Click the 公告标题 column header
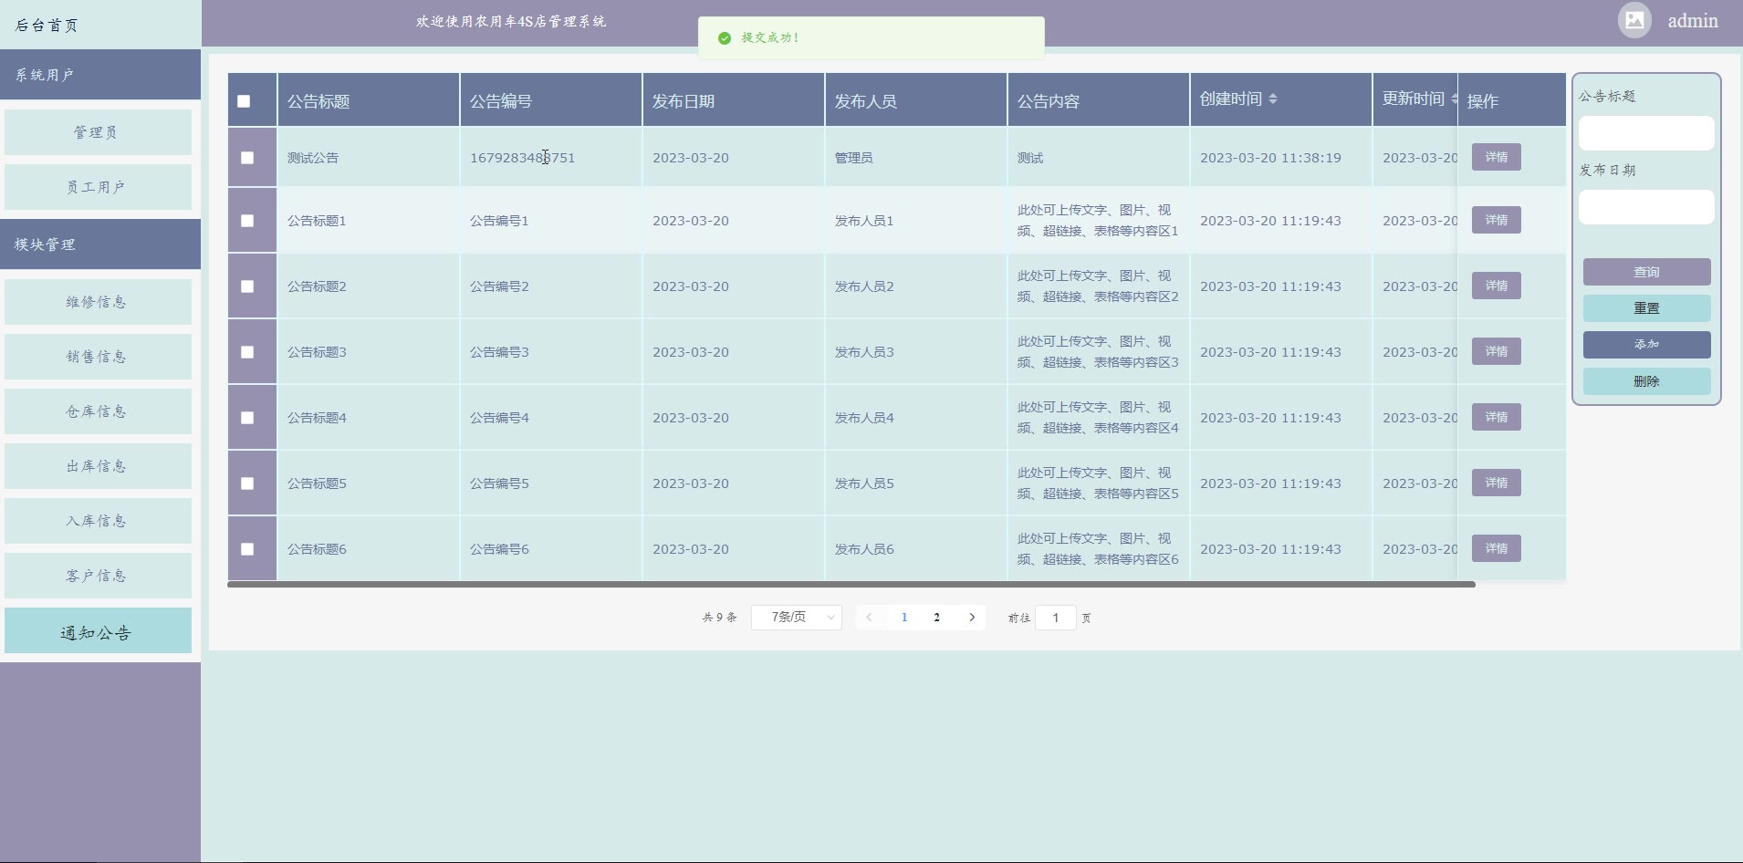The image size is (1743, 863). (x=369, y=99)
